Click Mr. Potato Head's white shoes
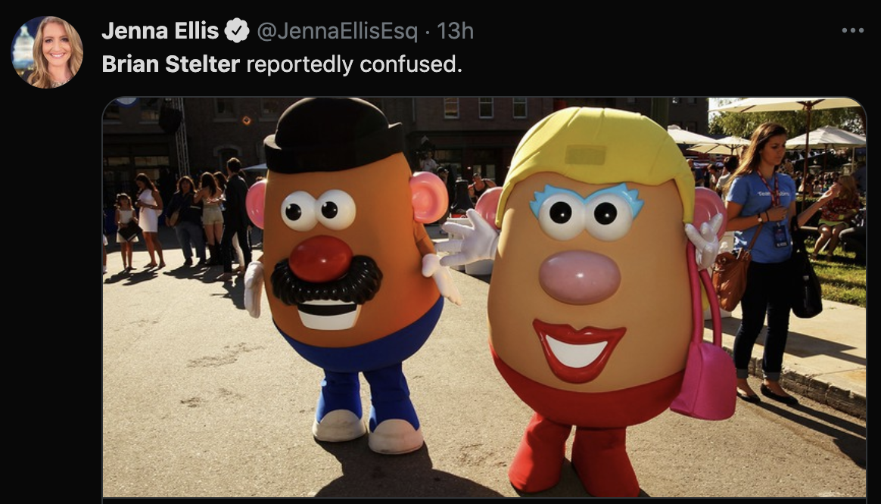Image resolution: width=881 pixels, height=504 pixels. 368,431
